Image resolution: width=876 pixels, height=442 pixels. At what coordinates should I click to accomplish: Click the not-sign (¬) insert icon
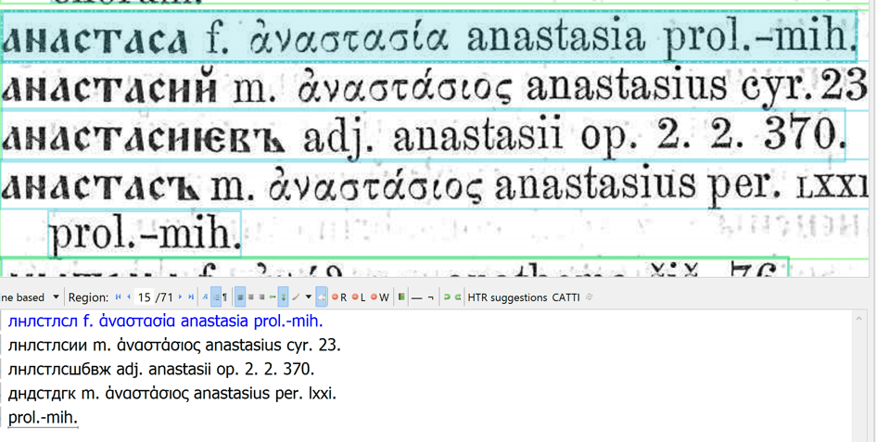click(430, 297)
